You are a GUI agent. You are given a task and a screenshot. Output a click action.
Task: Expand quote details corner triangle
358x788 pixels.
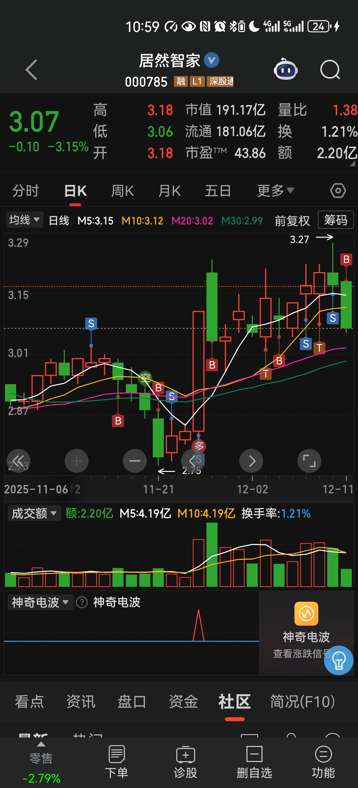coord(352,164)
